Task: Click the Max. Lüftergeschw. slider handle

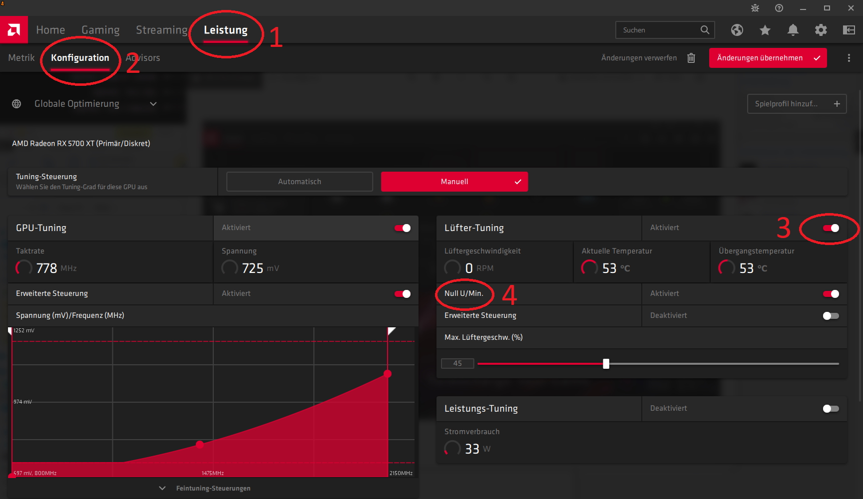Action: coord(606,364)
